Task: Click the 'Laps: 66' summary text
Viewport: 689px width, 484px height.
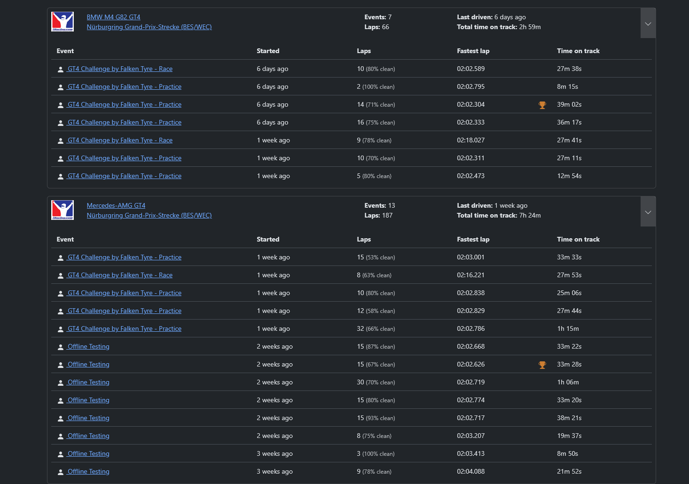Action: pyautogui.click(x=377, y=27)
